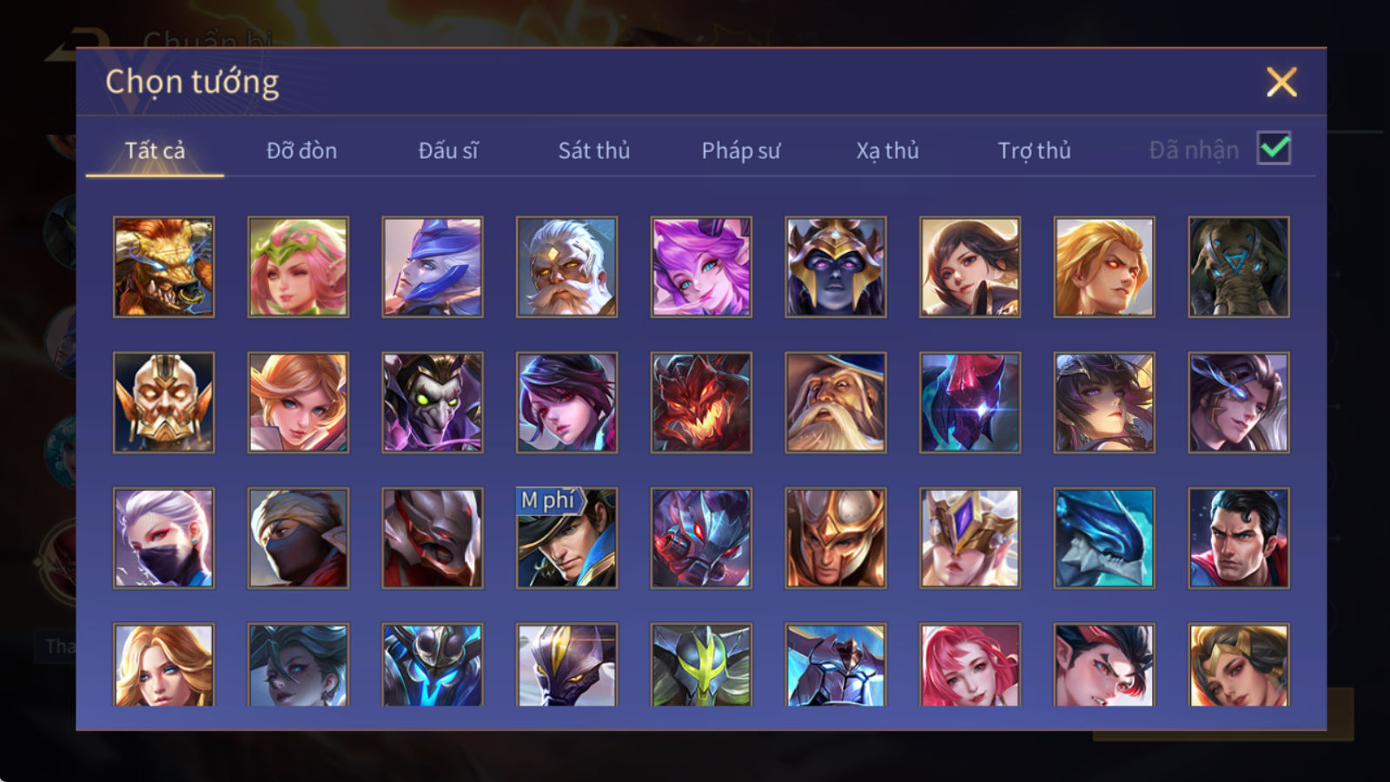Image resolution: width=1390 pixels, height=782 pixels.
Task: Select the red fire demon hero portrait
Action: click(x=701, y=402)
